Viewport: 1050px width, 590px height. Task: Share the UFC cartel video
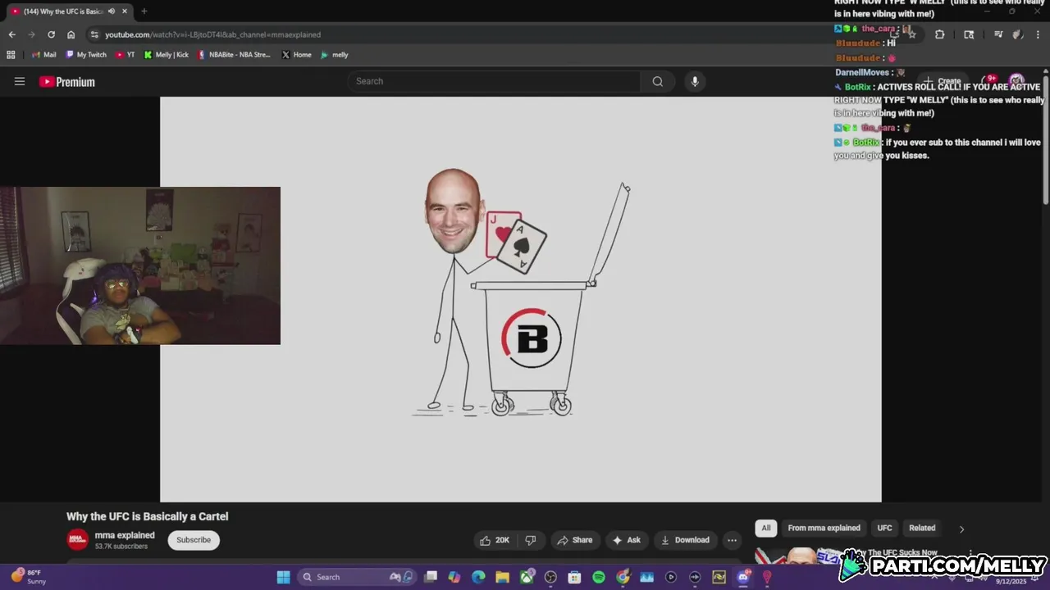[574, 540]
